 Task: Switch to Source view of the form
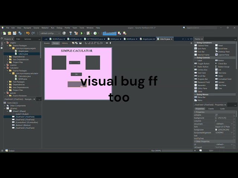tap(47, 43)
